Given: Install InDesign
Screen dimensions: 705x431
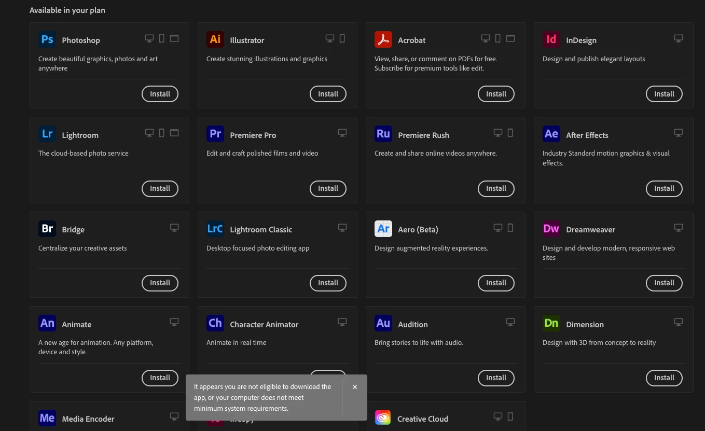Looking at the screenshot, I should tap(664, 94).
